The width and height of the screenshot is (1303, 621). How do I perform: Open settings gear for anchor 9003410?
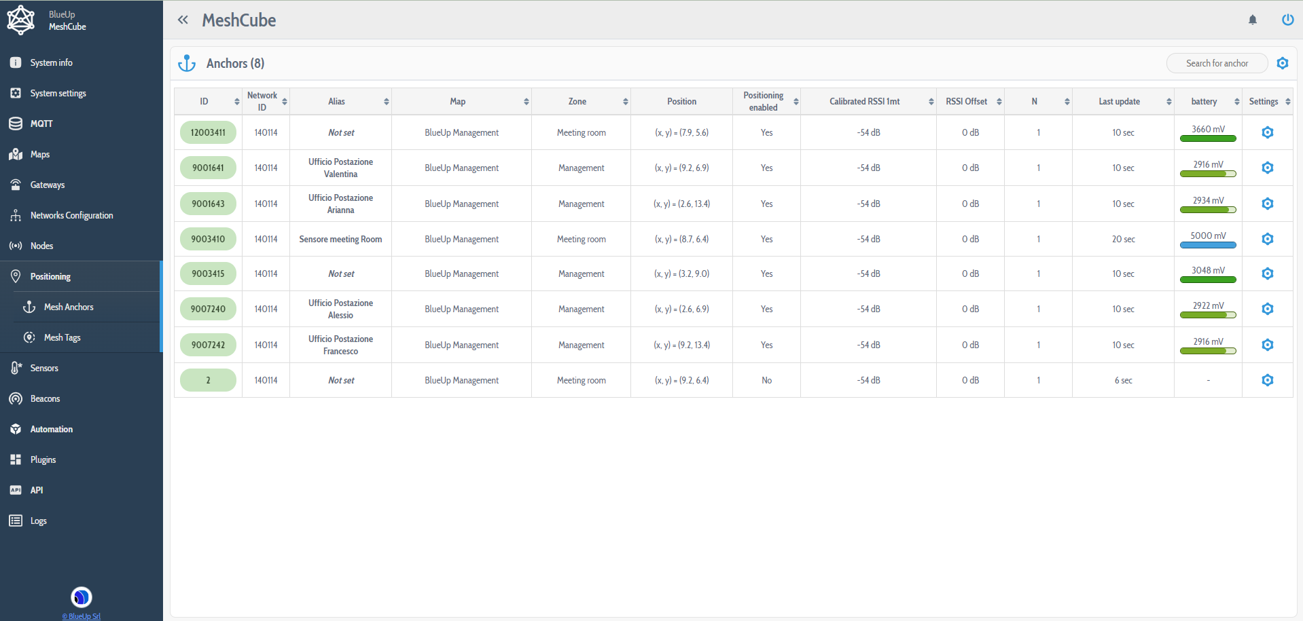(1267, 239)
